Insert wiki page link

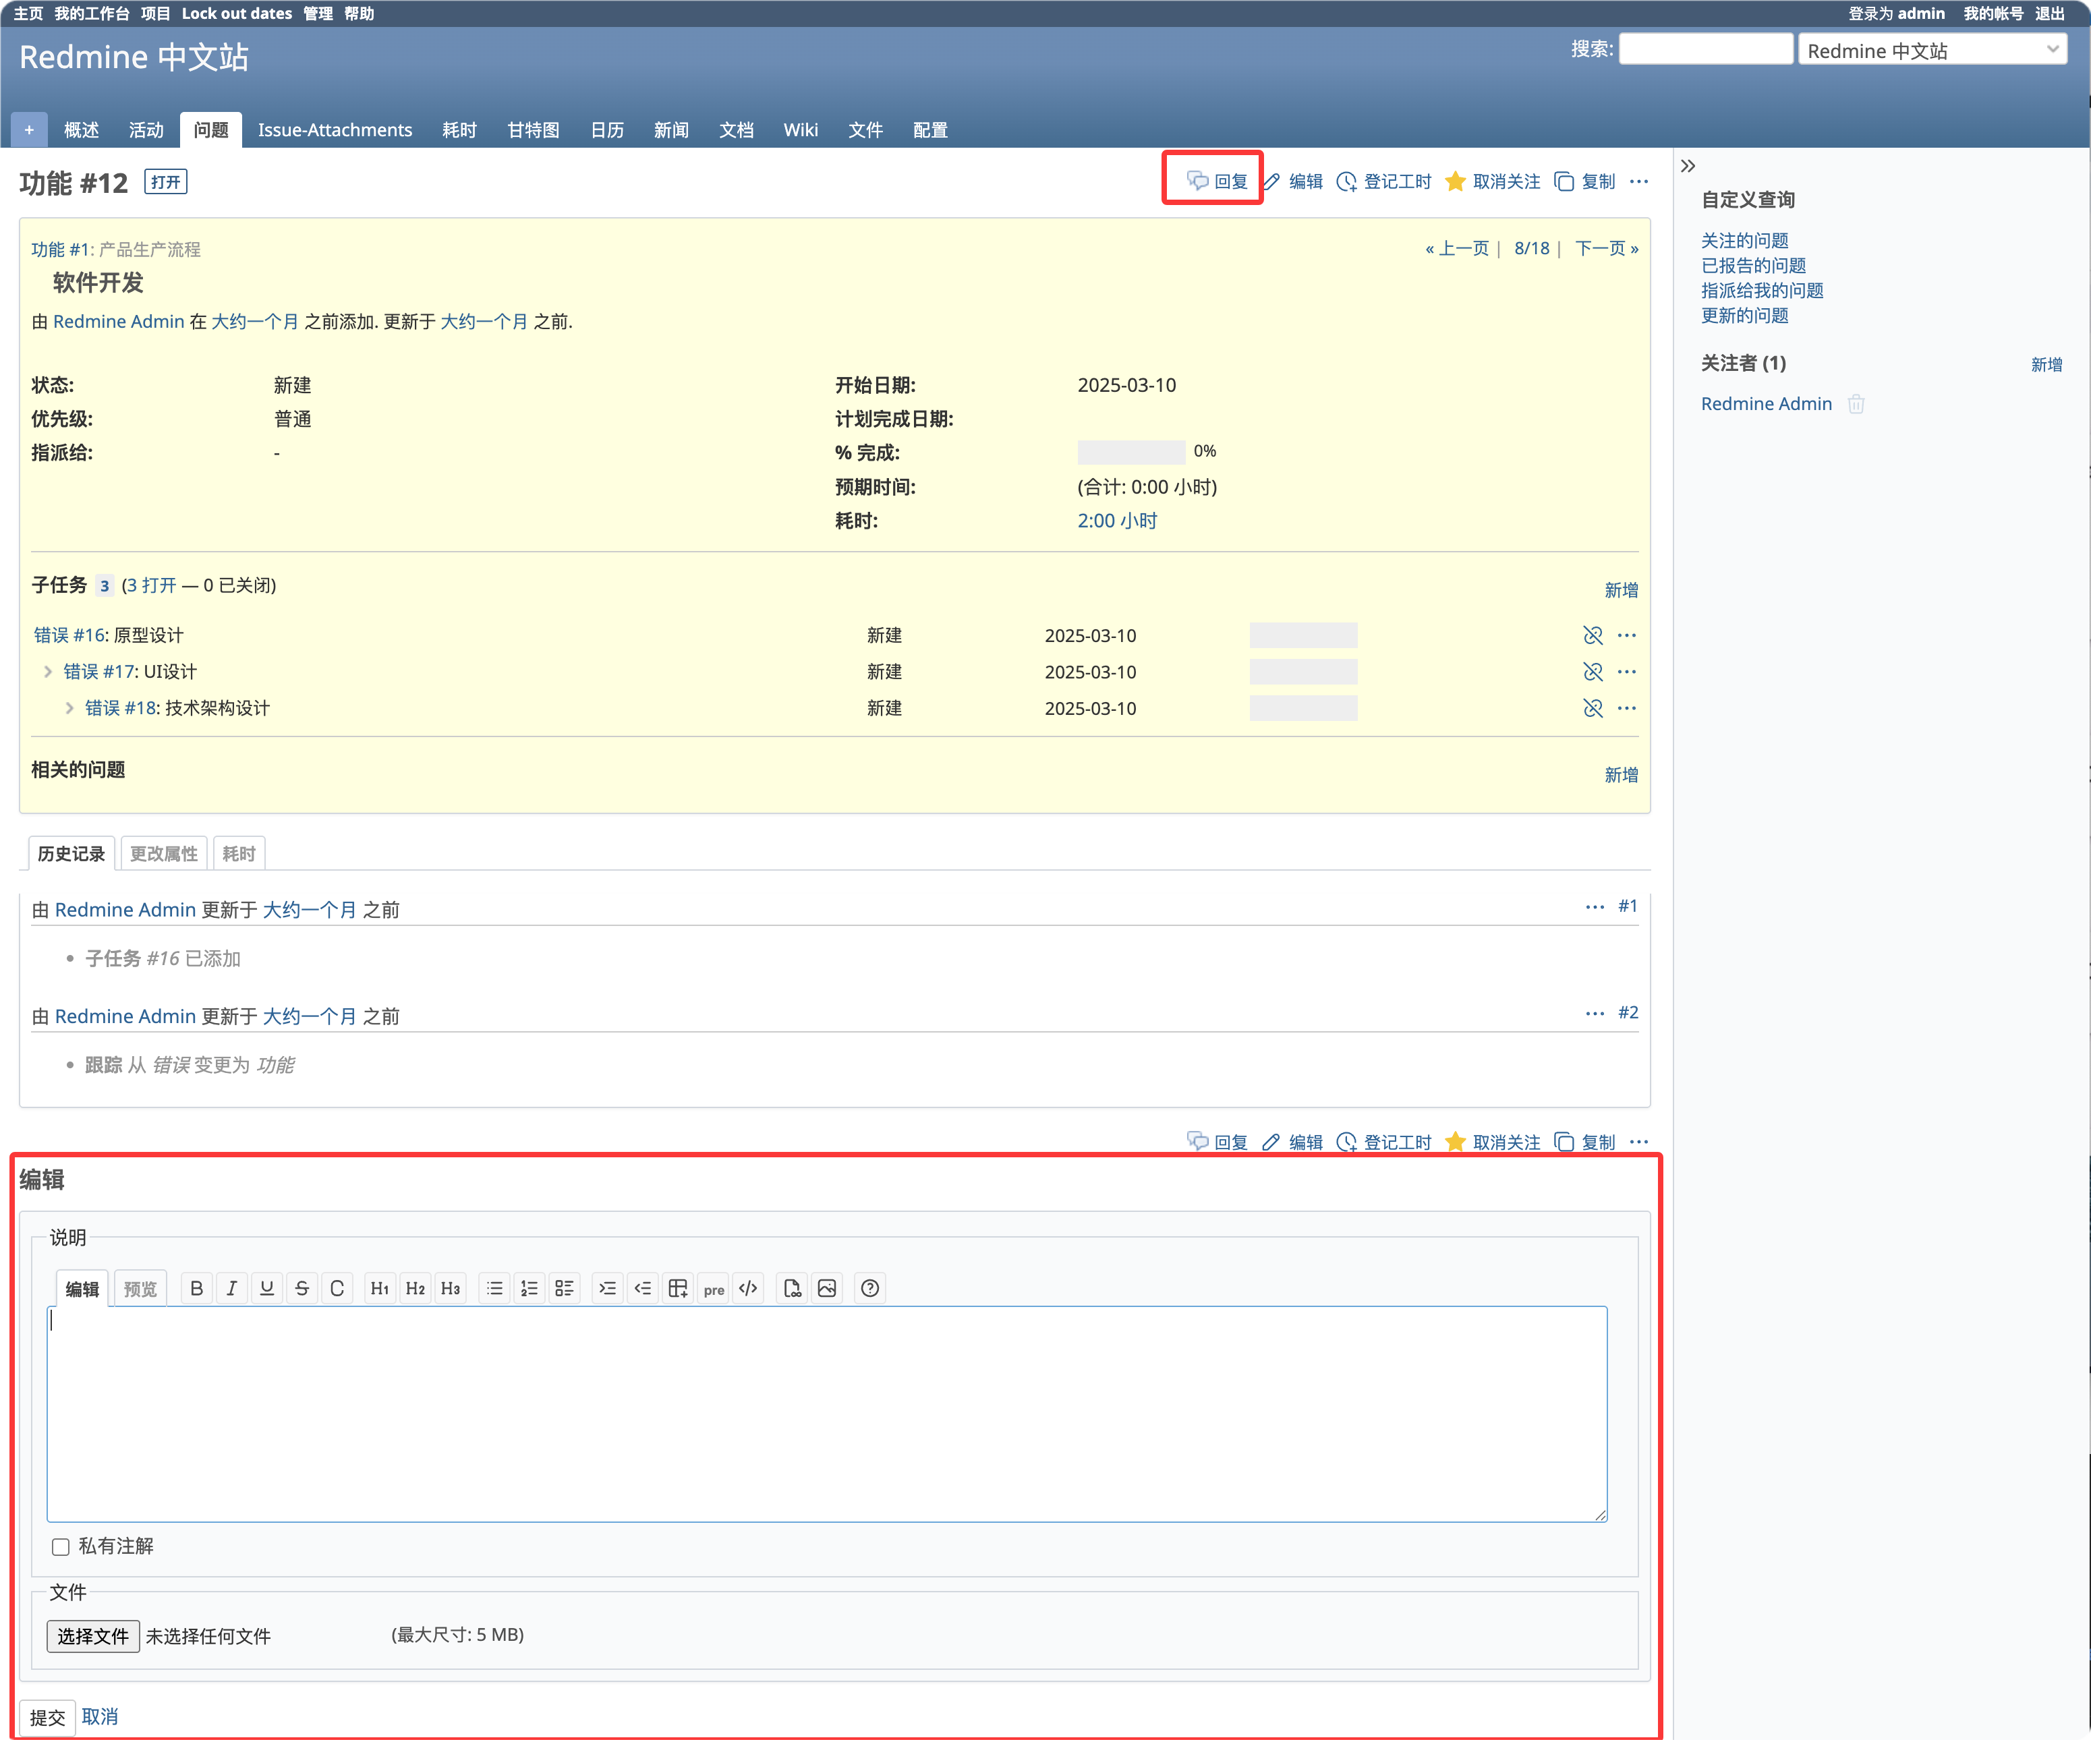click(x=792, y=1288)
